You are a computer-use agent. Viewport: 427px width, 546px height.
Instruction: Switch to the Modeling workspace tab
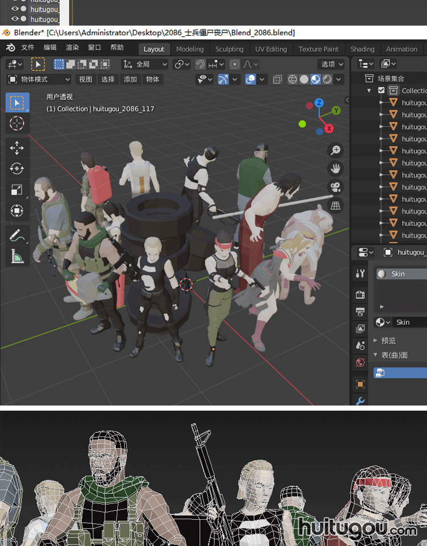[190, 49]
